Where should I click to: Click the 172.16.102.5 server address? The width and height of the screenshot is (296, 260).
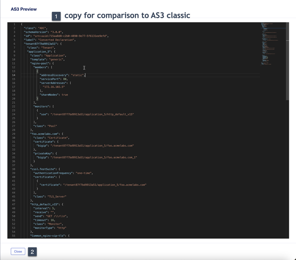(54, 87)
